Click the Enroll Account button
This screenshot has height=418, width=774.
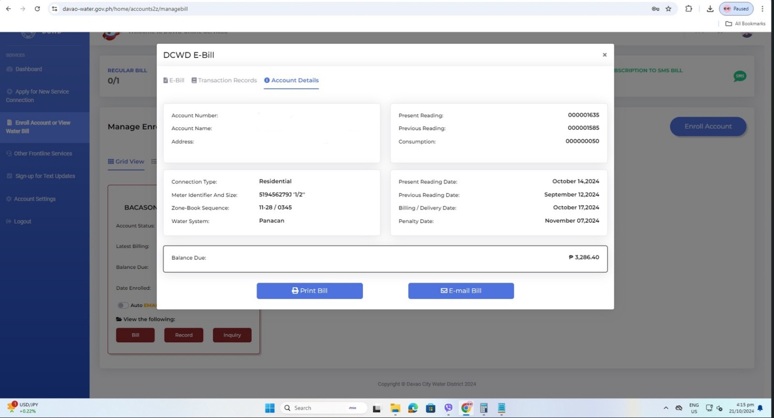tap(708, 126)
